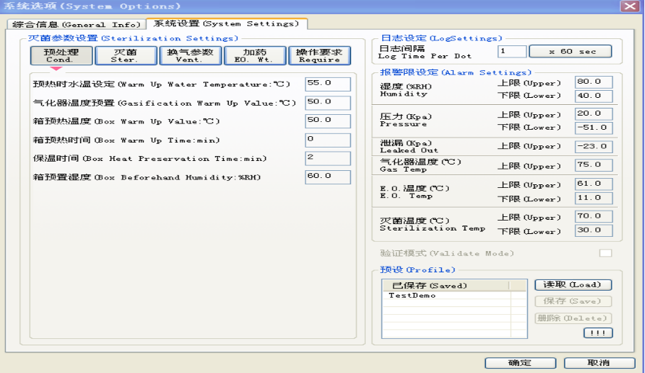Edit the Box Beforehand Humidity value
This screenshot has width=645, height=373.
tap(327, 177)
